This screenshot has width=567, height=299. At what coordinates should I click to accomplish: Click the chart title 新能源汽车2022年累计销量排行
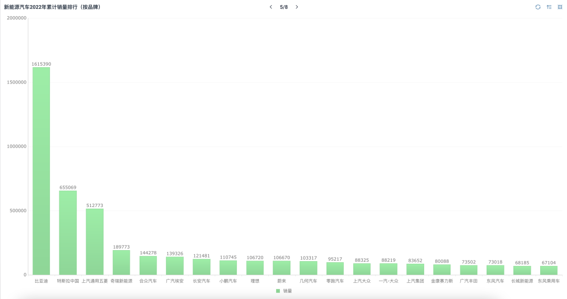52,7
